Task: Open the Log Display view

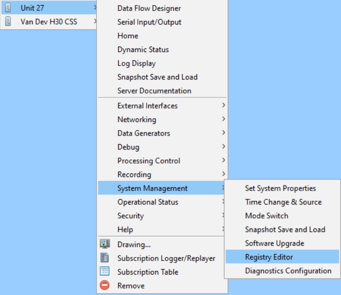Action: (136, 63)
